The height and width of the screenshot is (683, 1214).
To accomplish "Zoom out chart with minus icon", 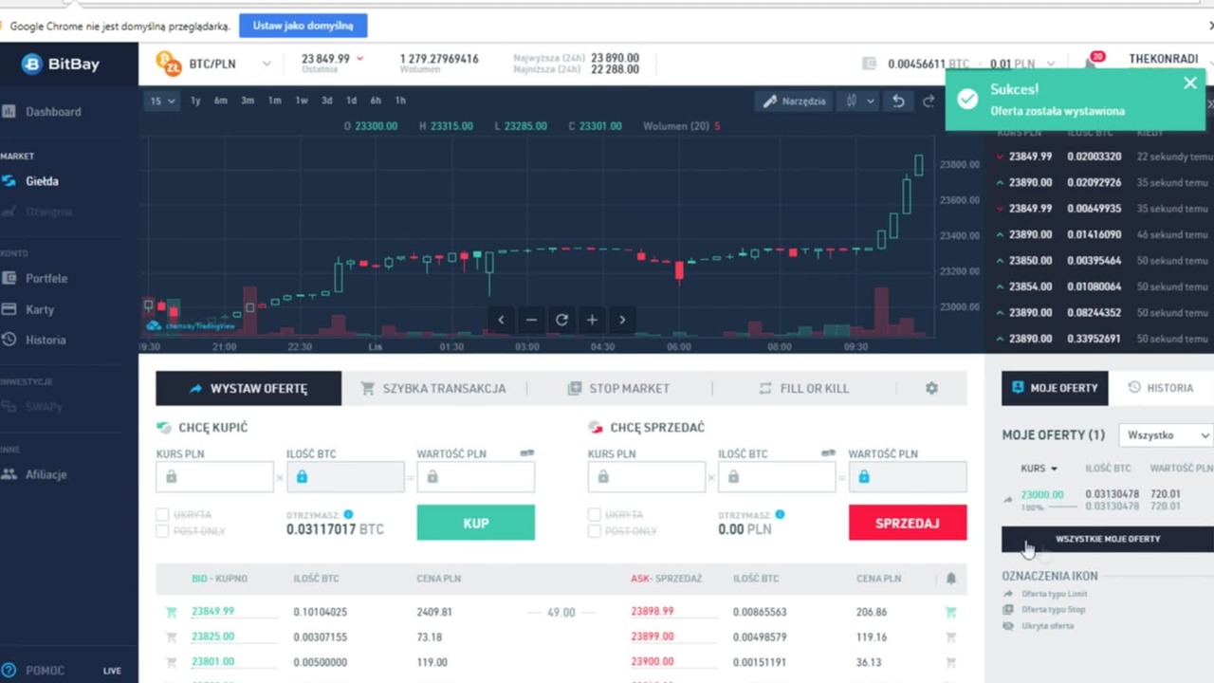I will point(531,320).
